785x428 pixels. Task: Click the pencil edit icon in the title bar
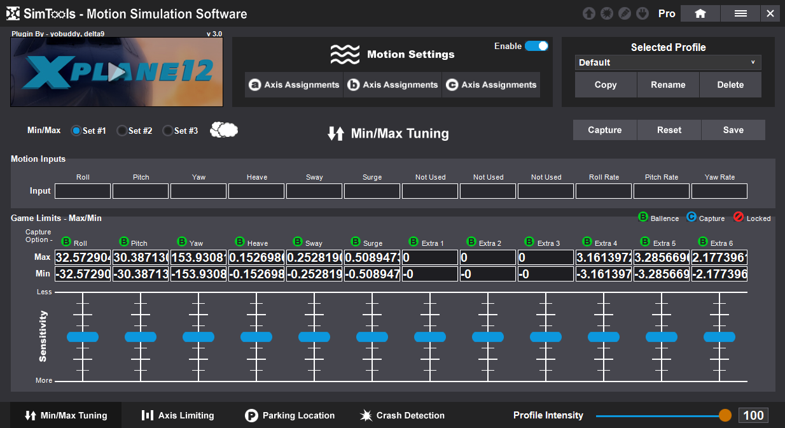624,13
